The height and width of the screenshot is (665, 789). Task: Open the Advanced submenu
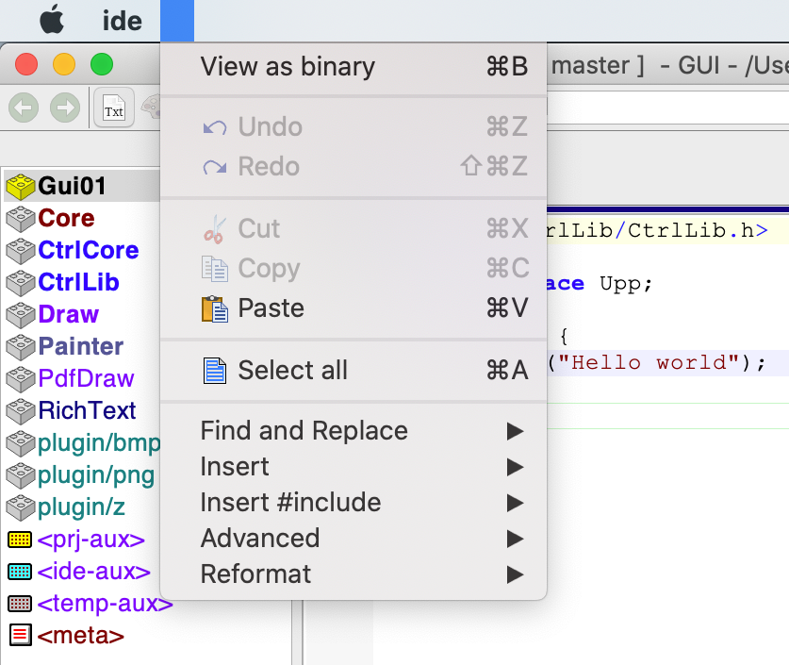[259, 539]
